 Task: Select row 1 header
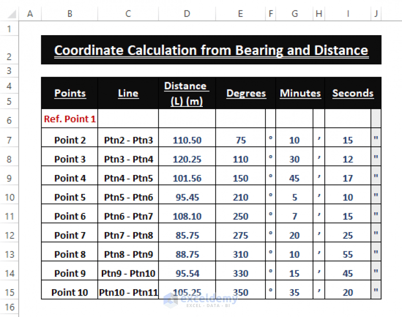[9, 29]
